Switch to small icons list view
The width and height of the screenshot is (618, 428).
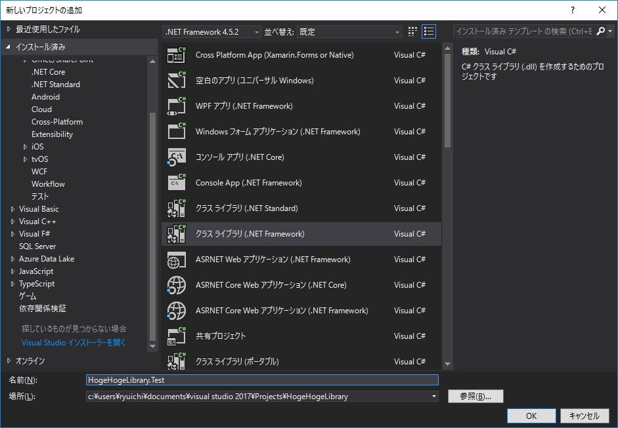click(x=428, y=31)
